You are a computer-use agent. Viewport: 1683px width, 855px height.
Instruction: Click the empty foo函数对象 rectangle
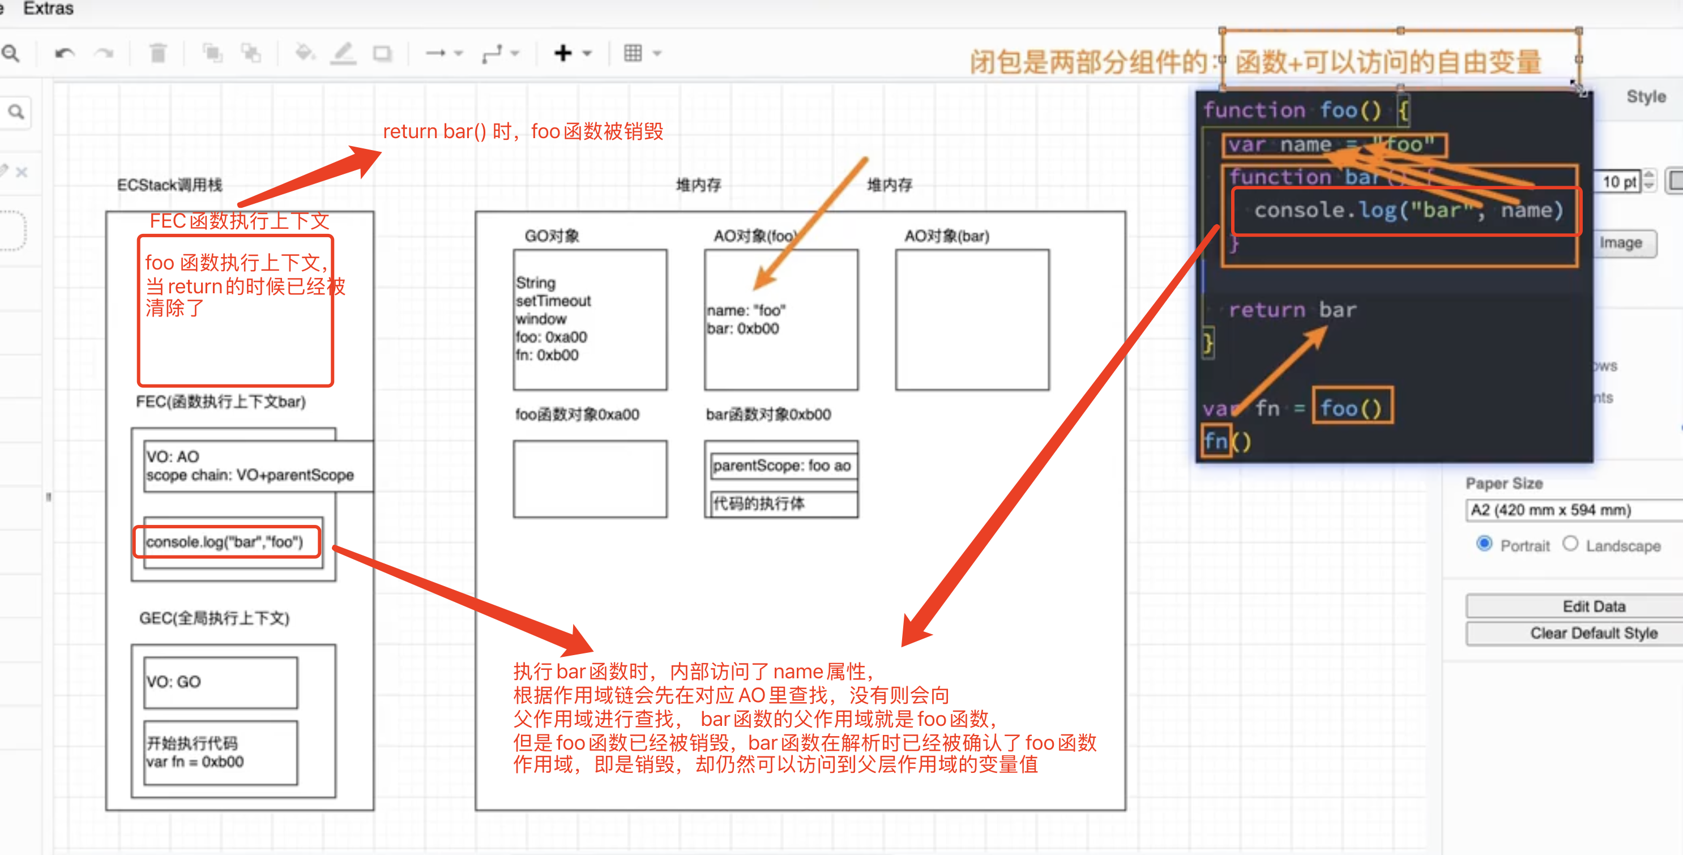[x=590, y=479]
